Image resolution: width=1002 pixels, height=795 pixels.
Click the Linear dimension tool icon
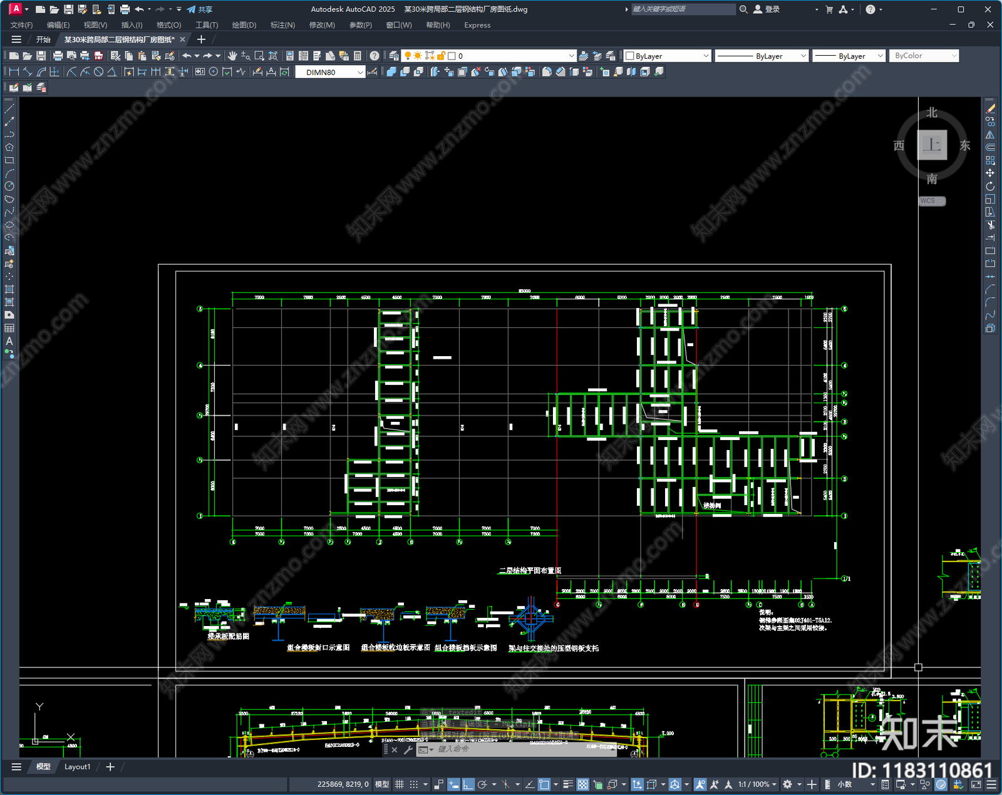(x=14, y=72)
